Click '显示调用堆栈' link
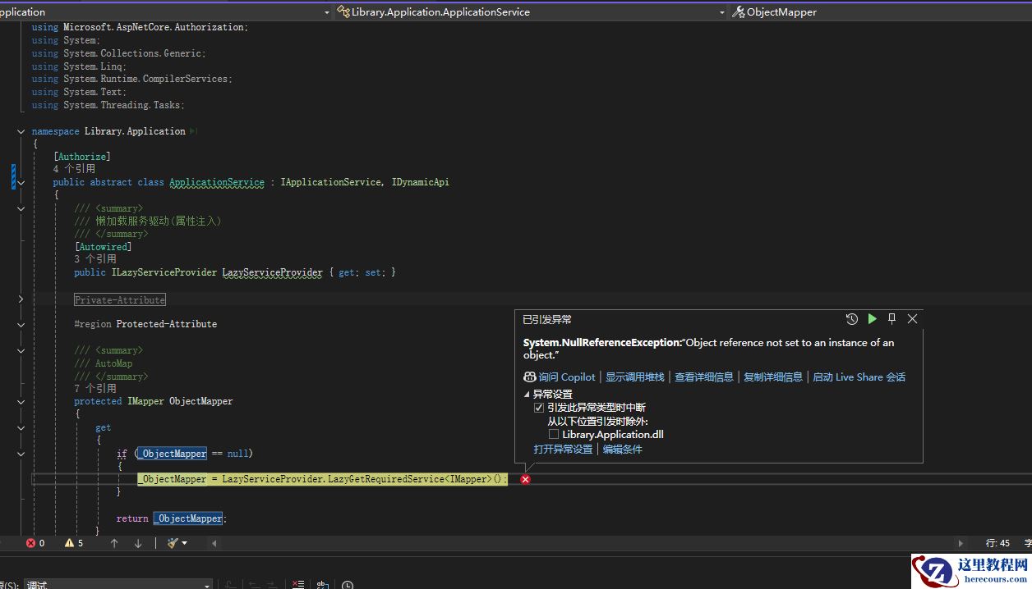1032x589 pixels. [x=634, y=377]
